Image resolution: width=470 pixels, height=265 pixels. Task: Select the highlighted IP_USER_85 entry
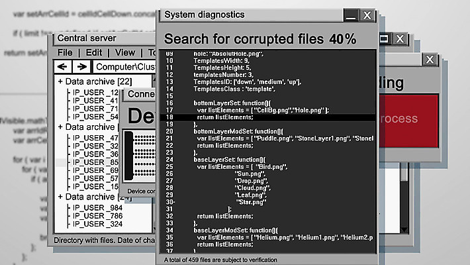95,162
